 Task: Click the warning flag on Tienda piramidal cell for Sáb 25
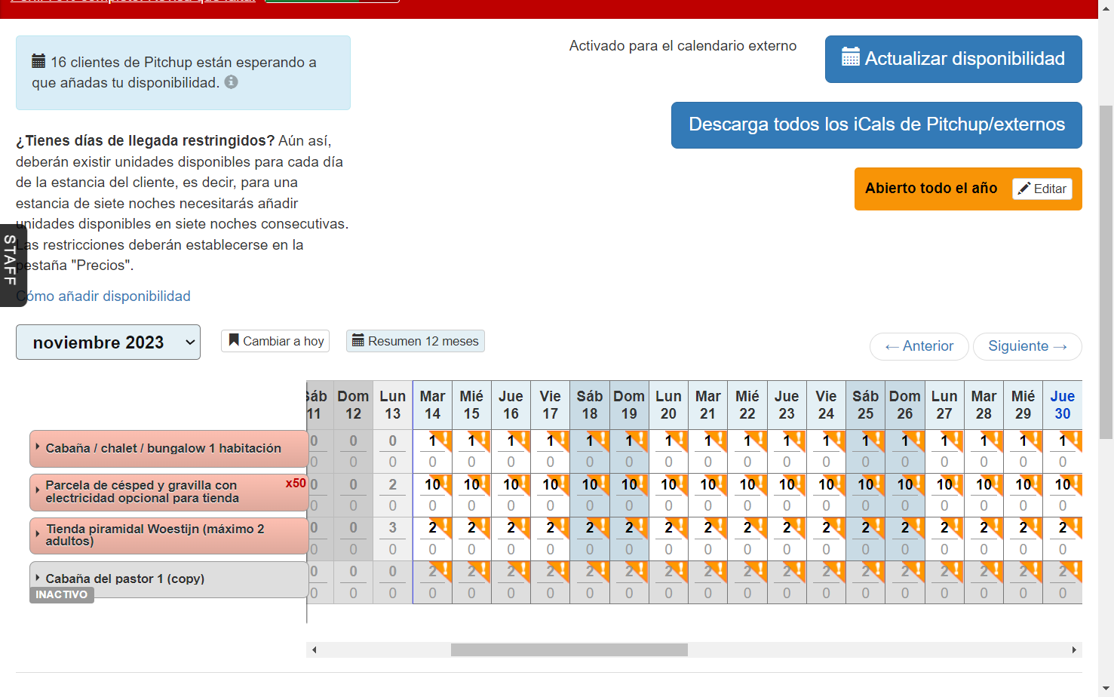(x=876, y=526)
